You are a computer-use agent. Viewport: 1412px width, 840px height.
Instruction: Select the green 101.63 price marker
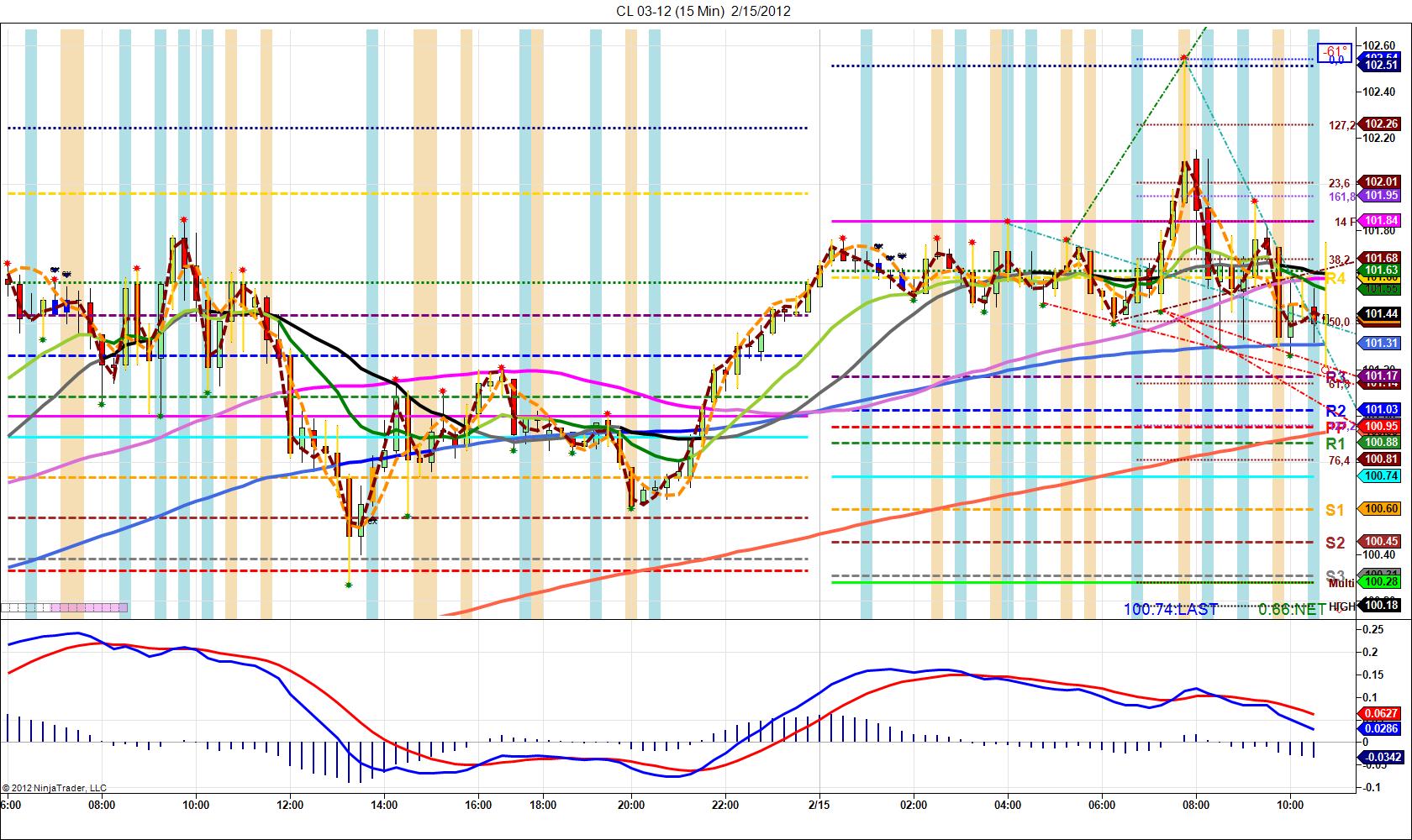click(x=1381, y=270)
